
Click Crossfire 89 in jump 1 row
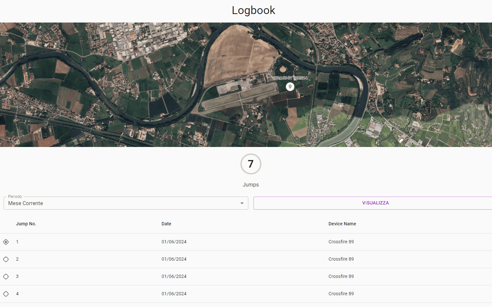tap(341, 242)
